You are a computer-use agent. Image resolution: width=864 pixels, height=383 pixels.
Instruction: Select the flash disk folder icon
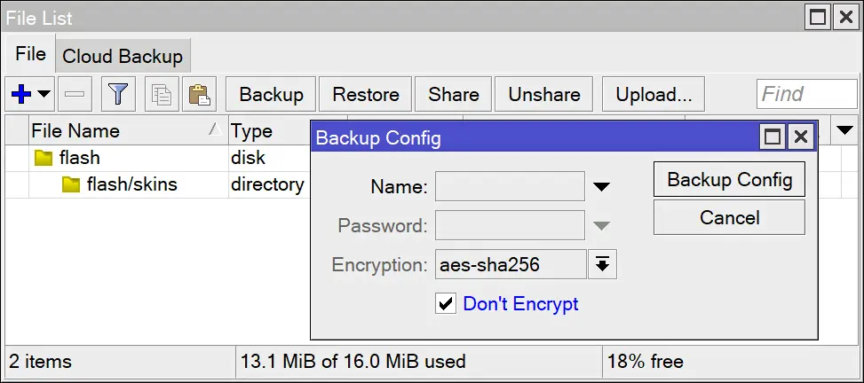click(43, 159)
